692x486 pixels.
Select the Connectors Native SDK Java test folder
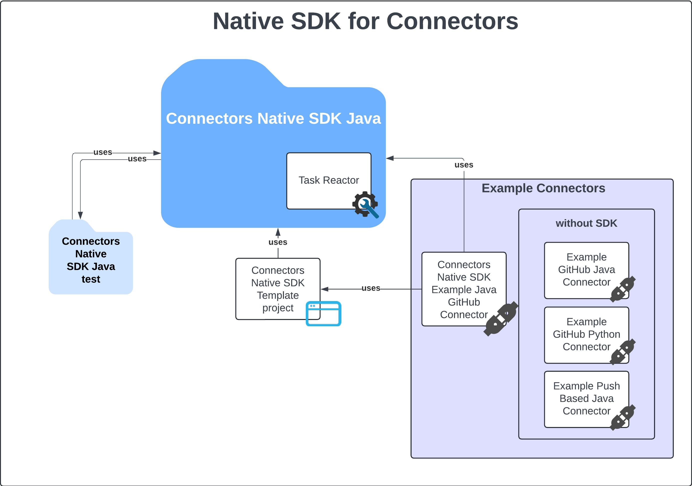pos(91,260)
